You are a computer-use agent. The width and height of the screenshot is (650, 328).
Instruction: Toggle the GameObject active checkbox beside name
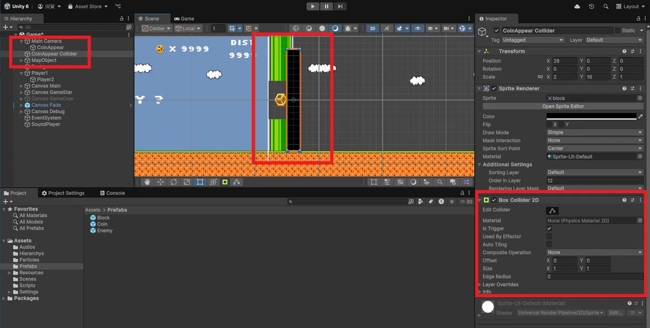(x=497, y=31)
